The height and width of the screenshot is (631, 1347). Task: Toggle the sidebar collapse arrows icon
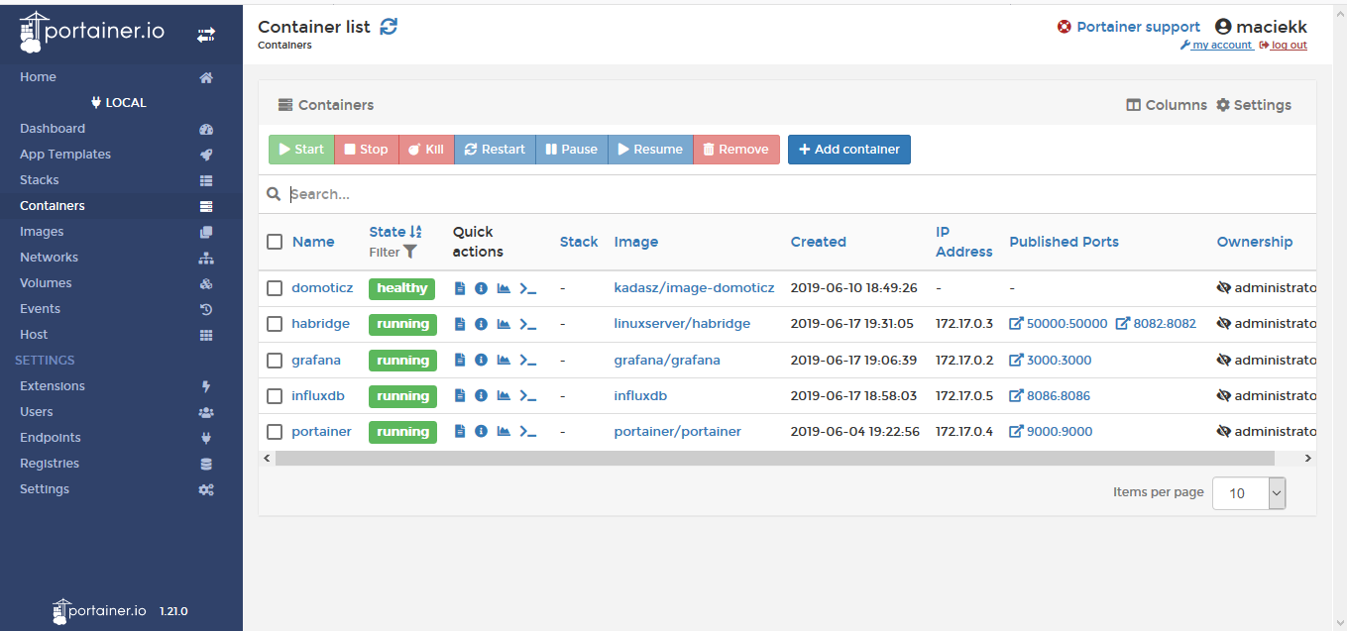point(206,35)
